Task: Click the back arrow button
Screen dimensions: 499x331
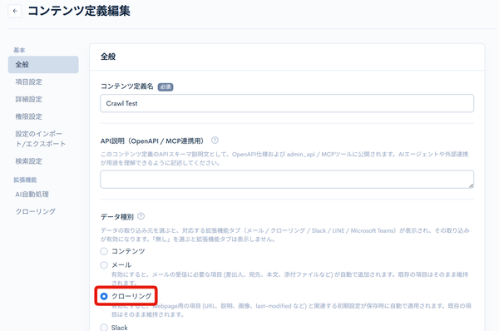Action: (15, 11)
